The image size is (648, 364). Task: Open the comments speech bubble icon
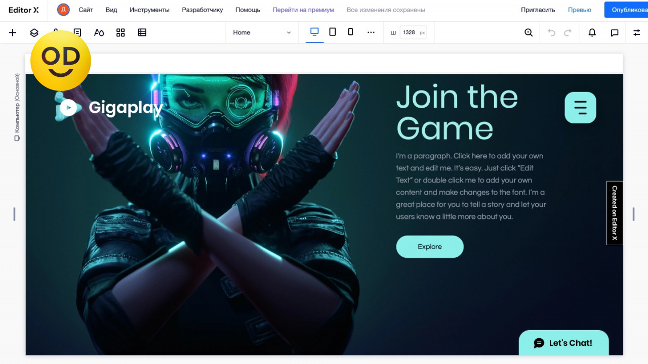[615, 32]
